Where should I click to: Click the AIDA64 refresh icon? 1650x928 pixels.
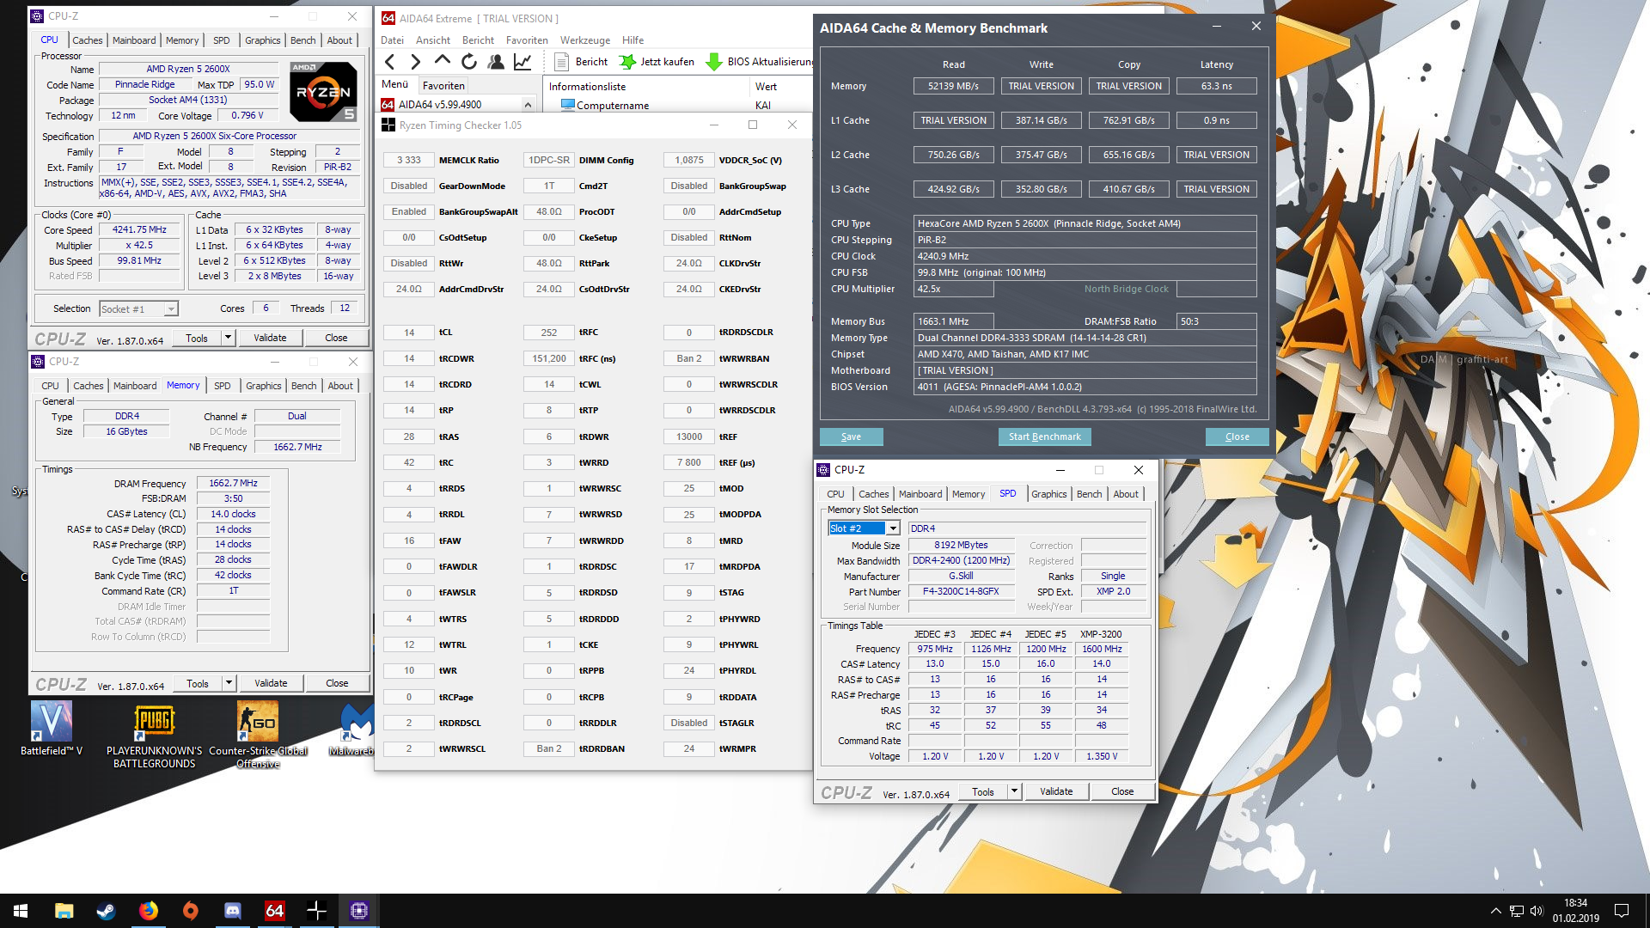click(x=468, y=62)
